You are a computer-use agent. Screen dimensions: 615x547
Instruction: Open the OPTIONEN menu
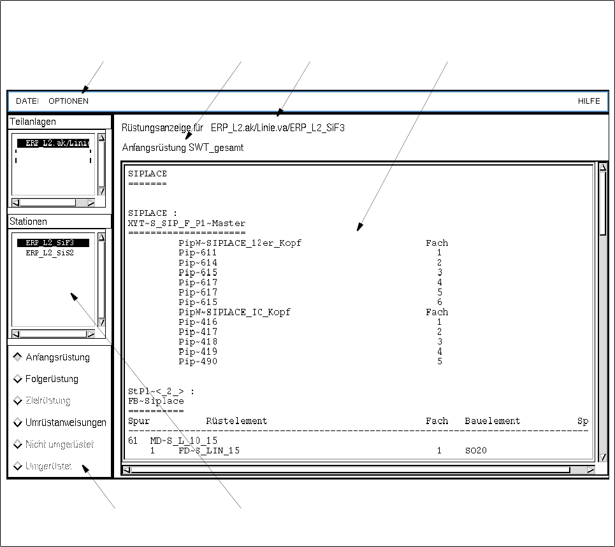(69, 101)
